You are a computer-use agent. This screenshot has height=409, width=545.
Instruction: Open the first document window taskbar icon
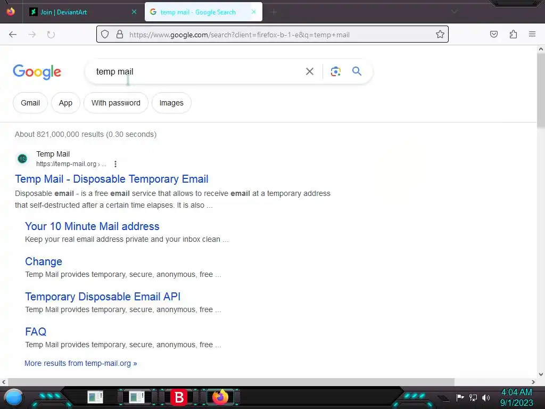tap(95, 397)
